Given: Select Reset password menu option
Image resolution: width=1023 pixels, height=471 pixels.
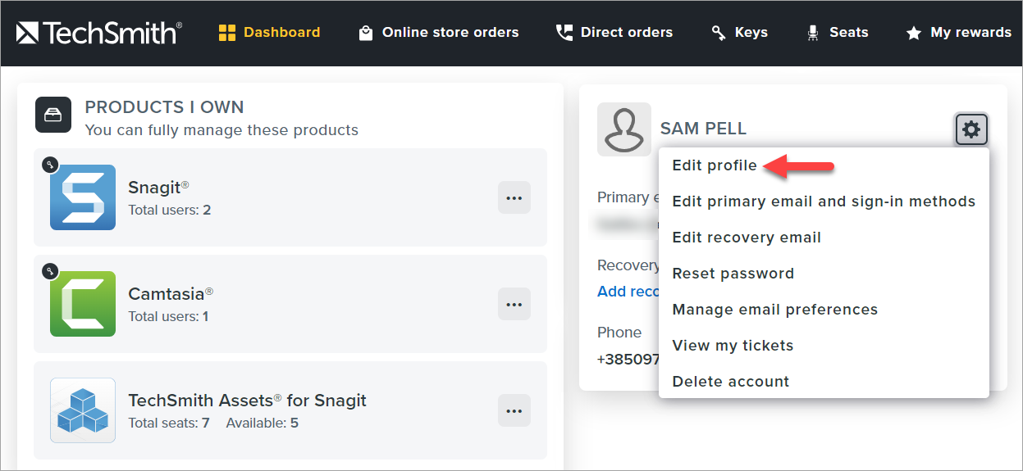Looking at the screenshot, I should click(x=733, y=274).
